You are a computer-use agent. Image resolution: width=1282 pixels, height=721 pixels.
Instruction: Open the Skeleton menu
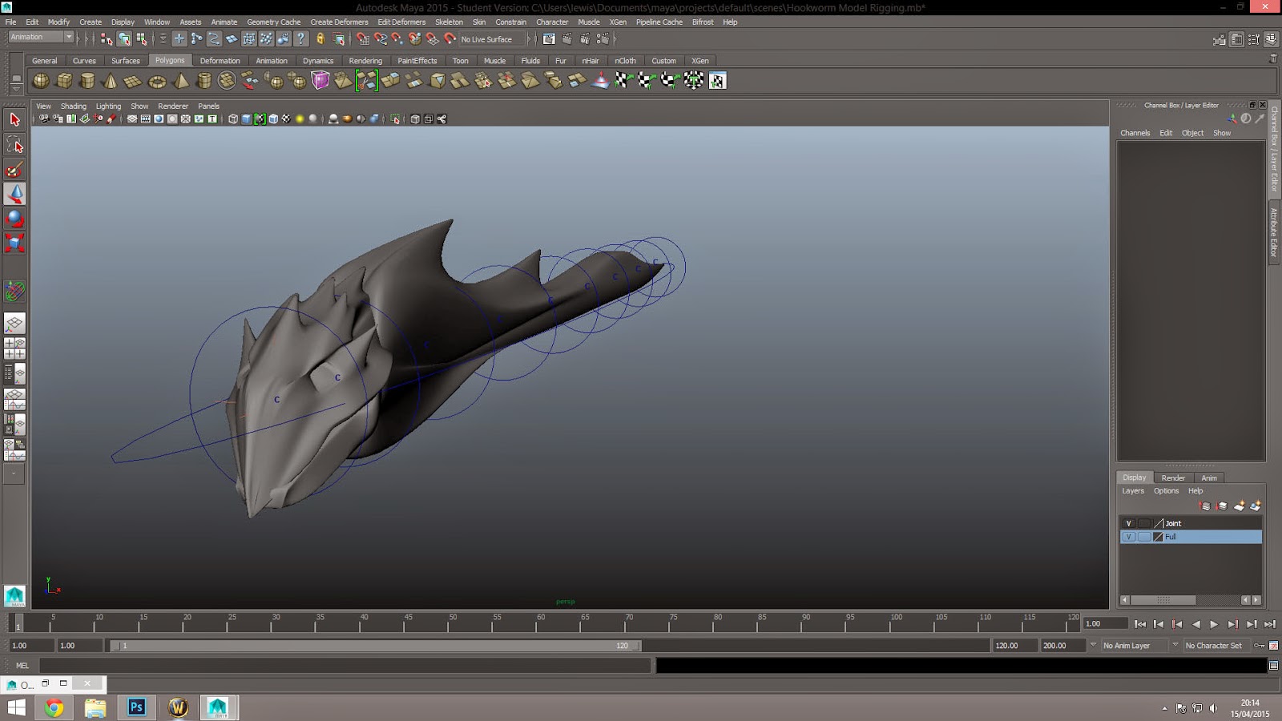(x=449, y=22)
